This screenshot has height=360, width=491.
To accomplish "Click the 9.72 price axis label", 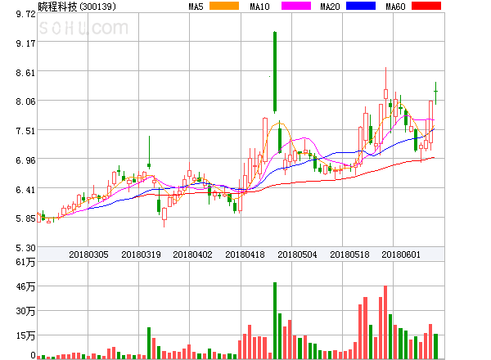I will pyautogui.click(x=25, y=14).
